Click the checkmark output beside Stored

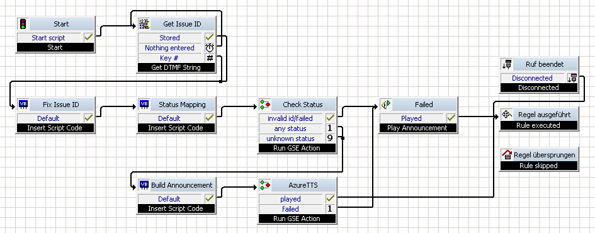[x=210, y=38]
